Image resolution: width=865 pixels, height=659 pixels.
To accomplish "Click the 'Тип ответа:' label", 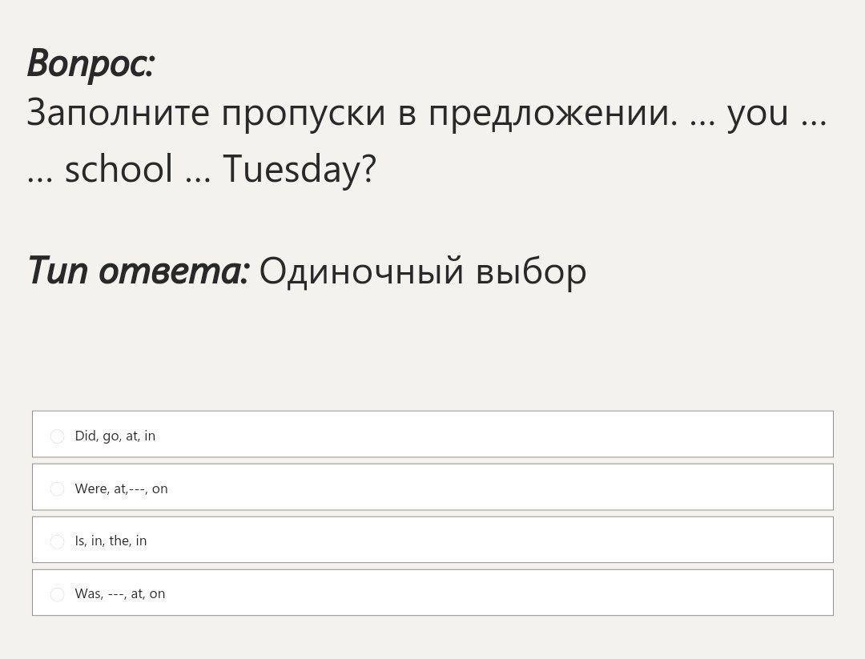I will 138,270.
